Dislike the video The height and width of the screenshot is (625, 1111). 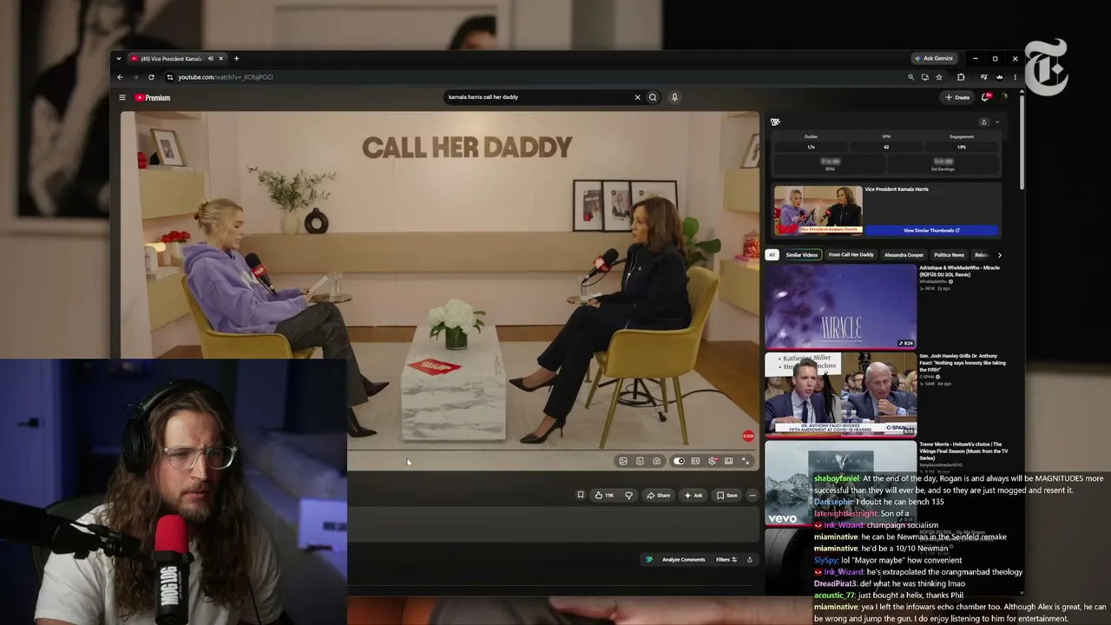[629, 495]
